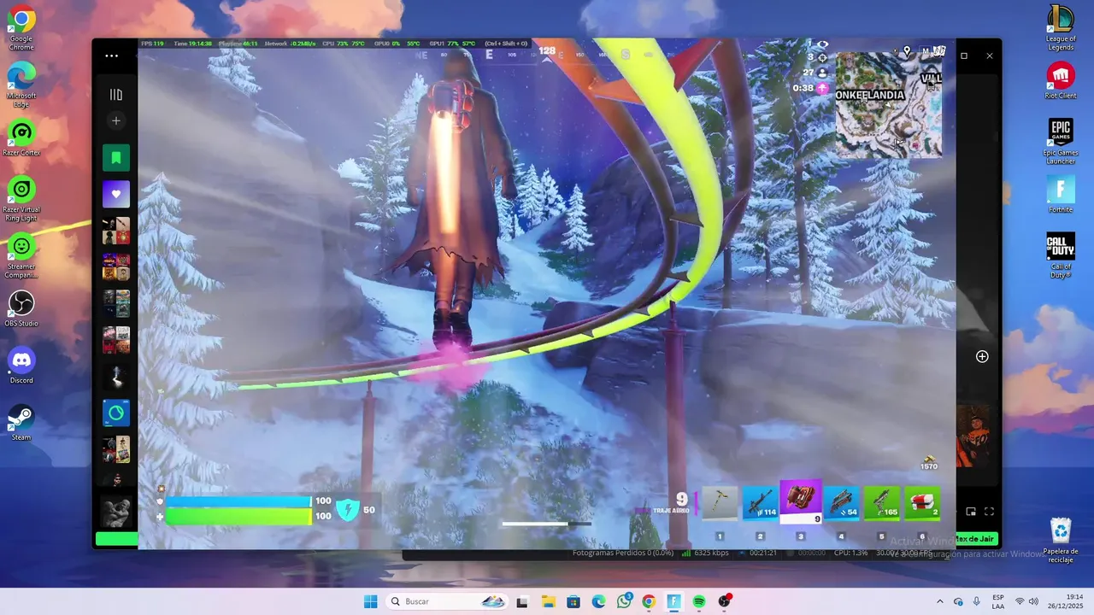Switch to Fortnite on the taskbar
Image resolution: width=1094 pixels, height=615 pixels.
point(673,601)
